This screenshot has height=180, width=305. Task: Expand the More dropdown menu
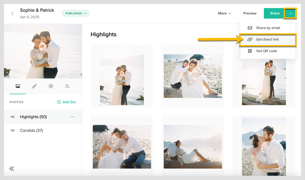pyautogui.click(x=224, y=13)
